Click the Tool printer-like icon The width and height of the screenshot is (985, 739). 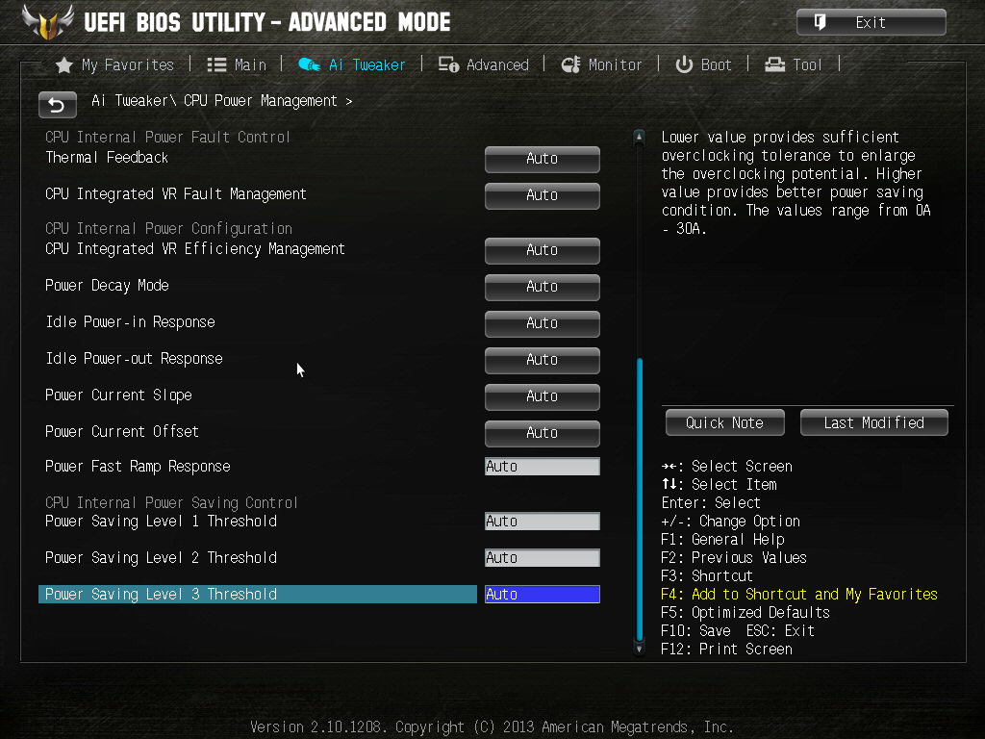click(x=774, y=64)
